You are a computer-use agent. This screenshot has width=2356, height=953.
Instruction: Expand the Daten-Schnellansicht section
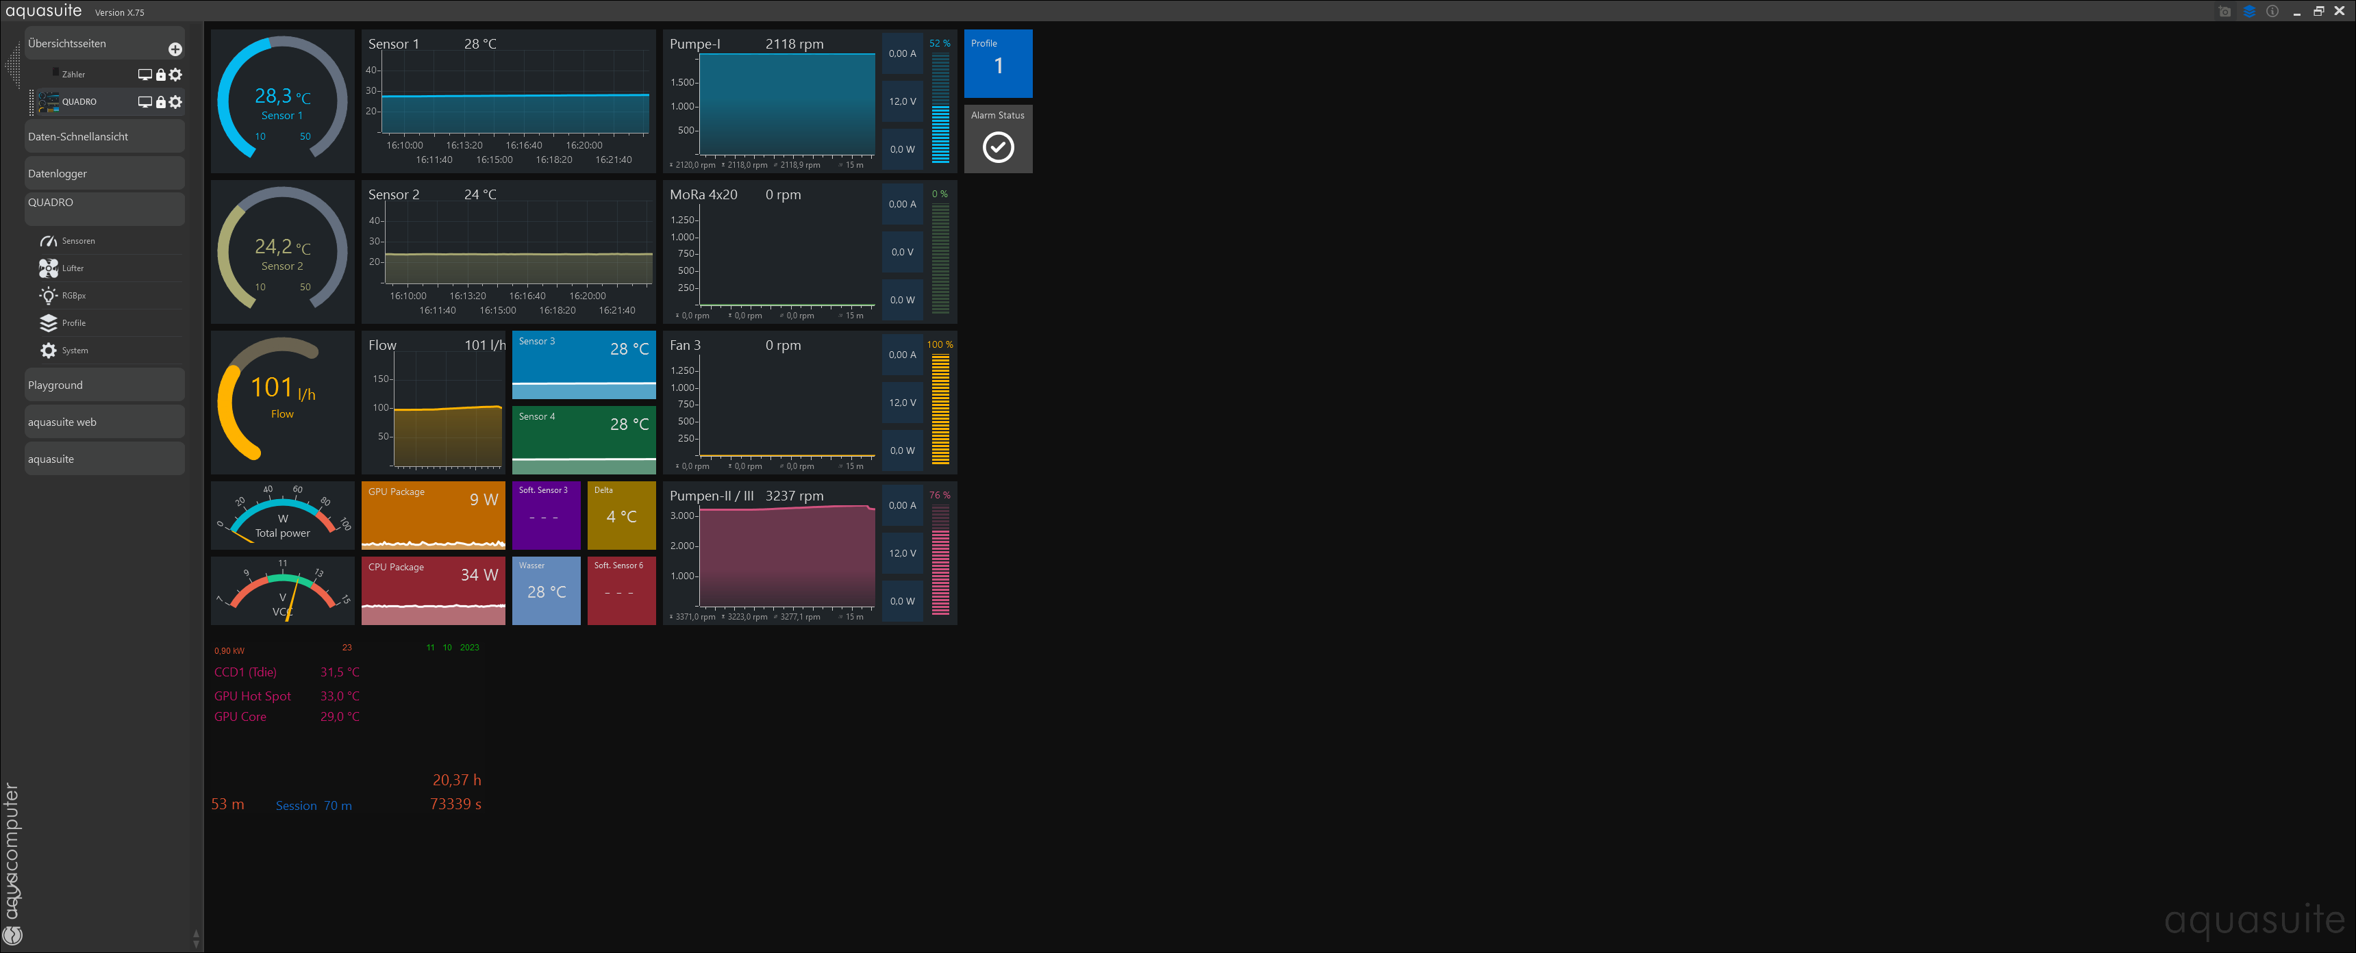click(104, 137)
